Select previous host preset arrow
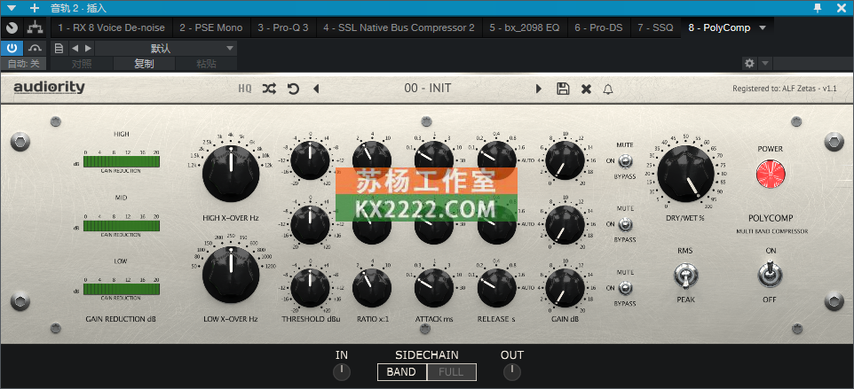This screenshot has height=389, width=854. [x=75, y=49]
